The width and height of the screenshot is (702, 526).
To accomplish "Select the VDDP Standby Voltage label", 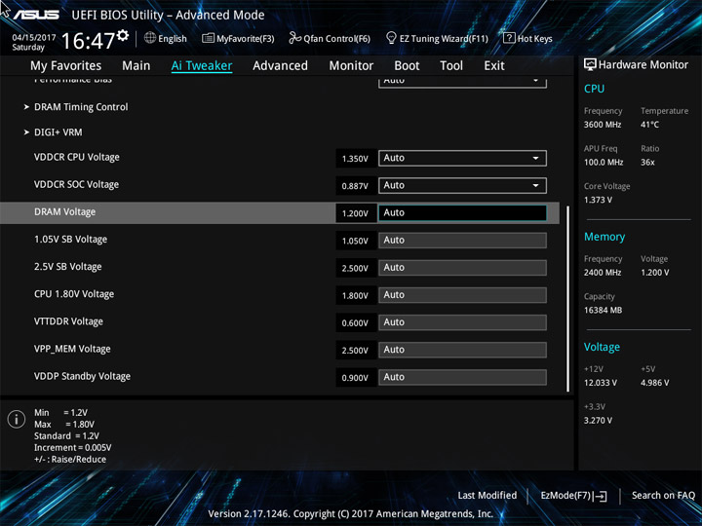I will pos(82,376).
